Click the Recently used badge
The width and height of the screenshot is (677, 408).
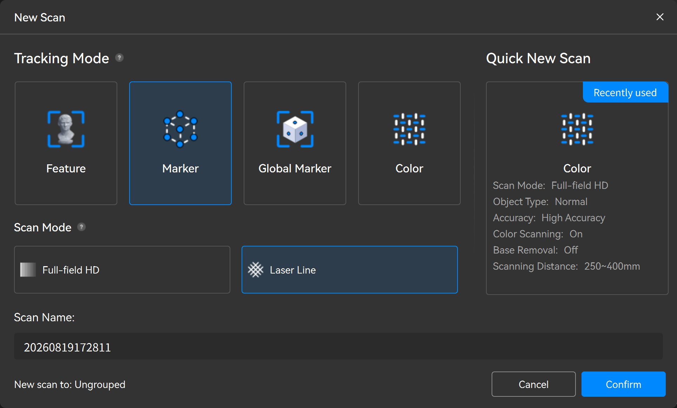[625, 92]
